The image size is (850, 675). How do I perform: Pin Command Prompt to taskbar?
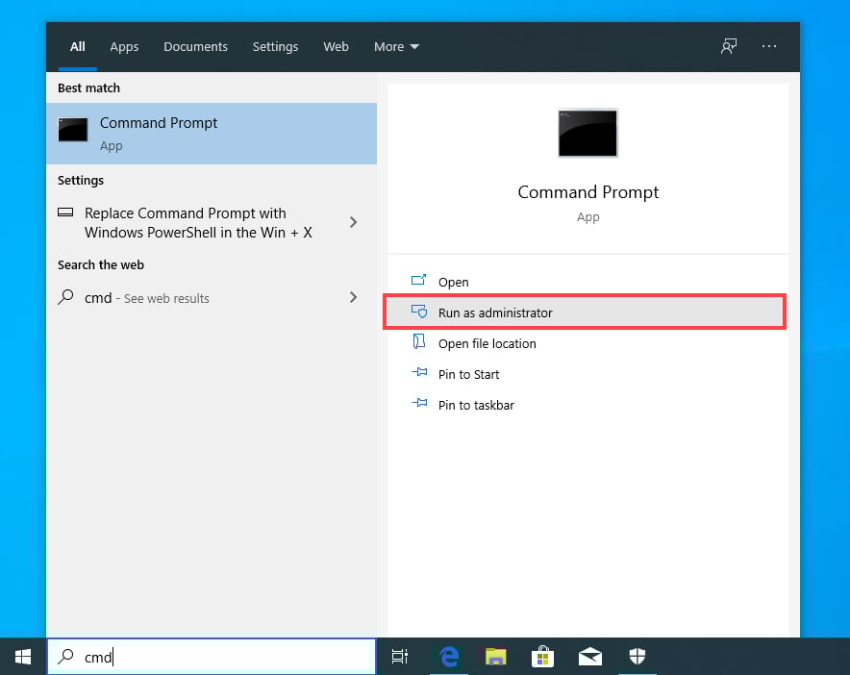click(476, 405)
